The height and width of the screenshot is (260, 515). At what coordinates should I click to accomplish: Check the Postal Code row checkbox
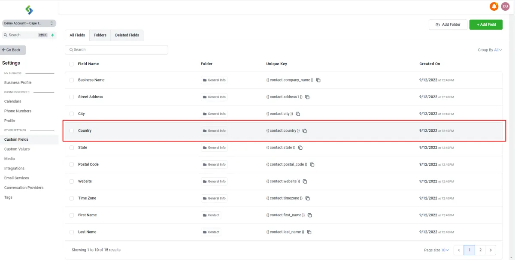click(72, 165)
